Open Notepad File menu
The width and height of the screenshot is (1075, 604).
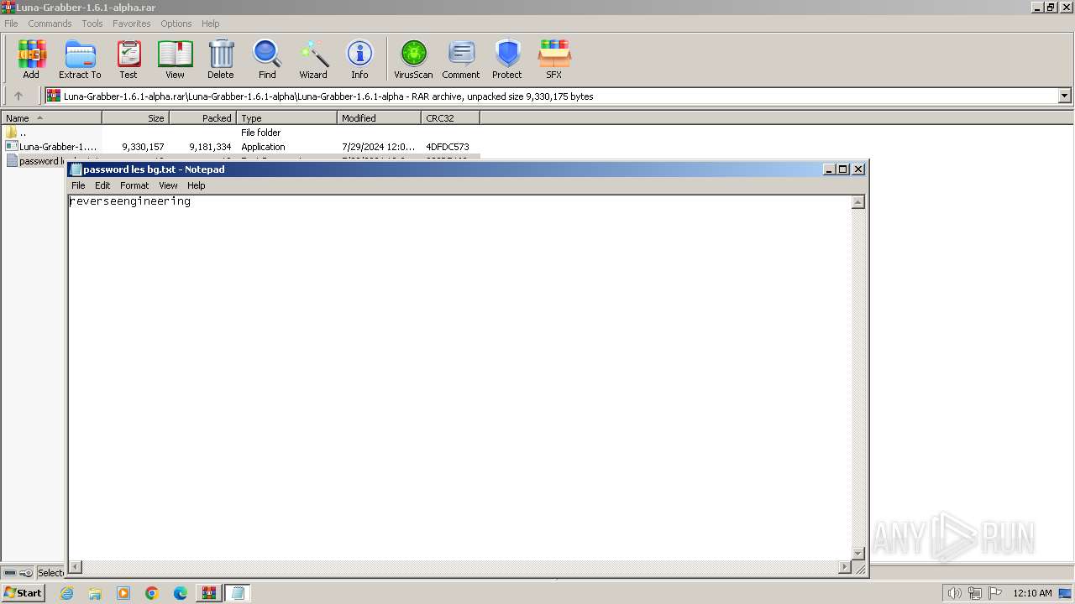pos(78,185)
